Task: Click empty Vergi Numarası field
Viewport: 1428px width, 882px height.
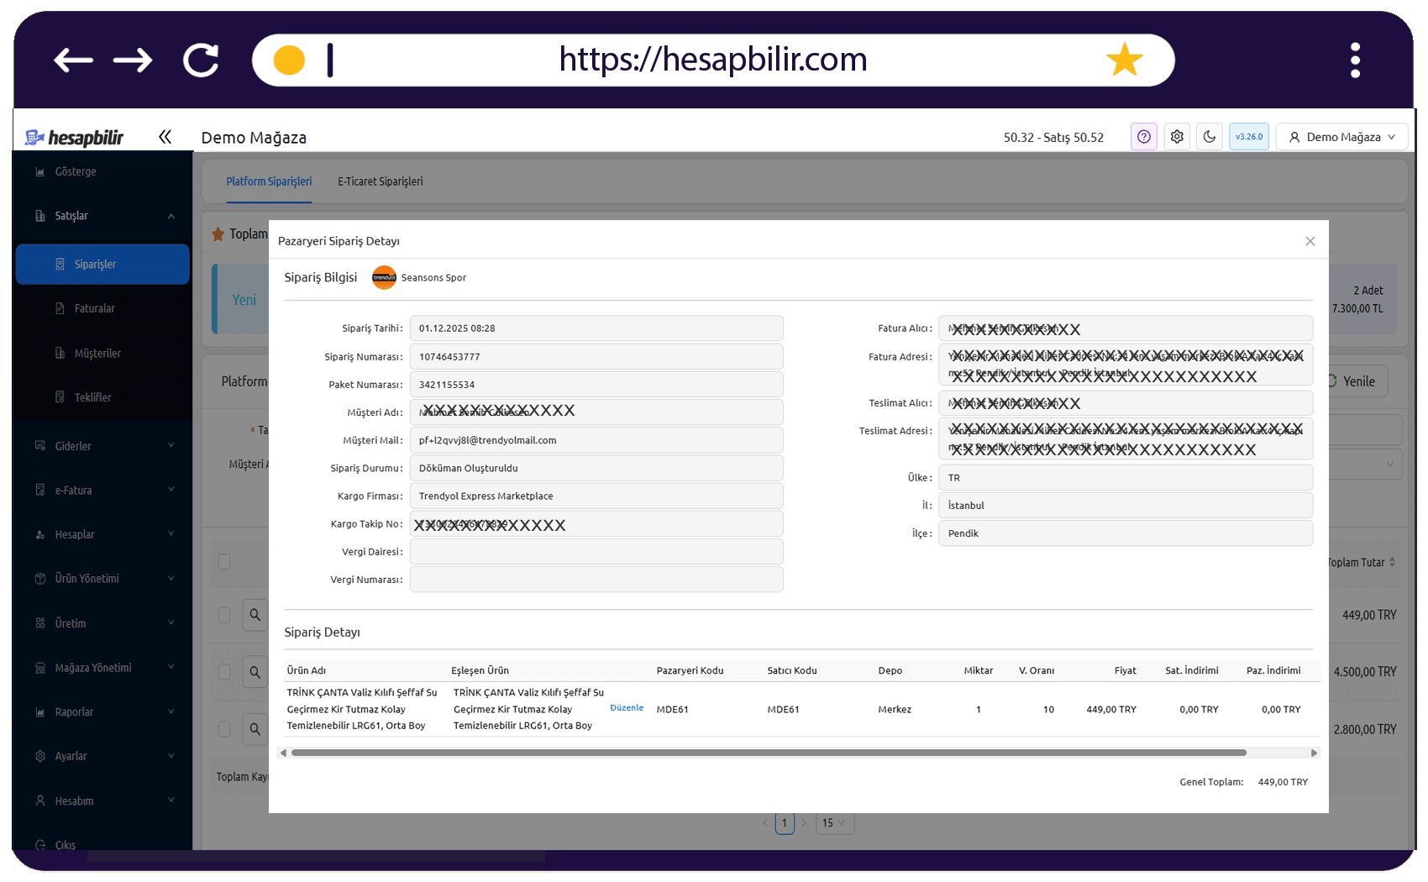Action: [596, 580]
